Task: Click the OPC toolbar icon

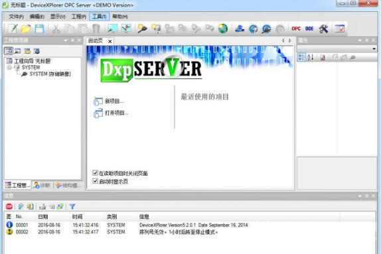Action: point(296,29)
